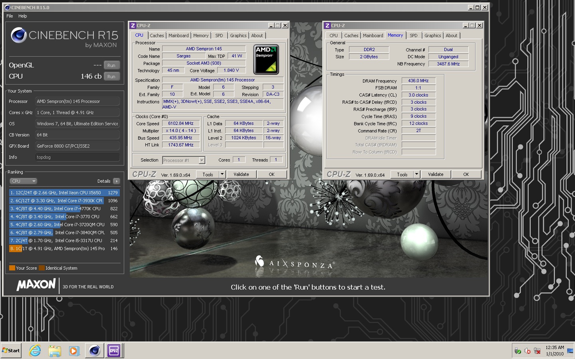Switch to CPU tab in right CPU-Z
This screenshot has width=575, height=359.
pyautogui.click(x=334, y=36)
